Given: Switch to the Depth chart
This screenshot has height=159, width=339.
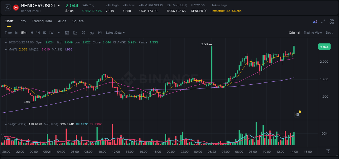Looking at the screenshot, I should [x=330, y=33].
